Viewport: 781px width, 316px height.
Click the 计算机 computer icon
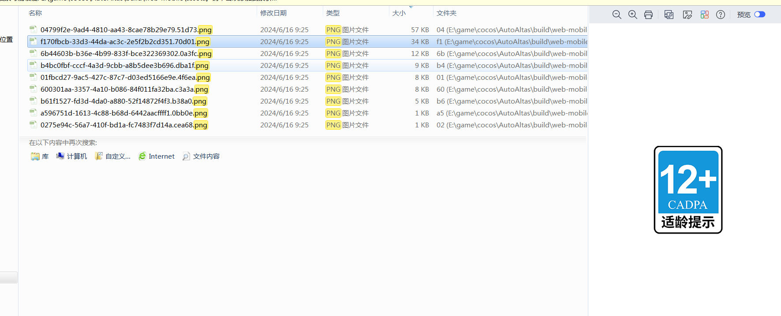coord(60,156)
